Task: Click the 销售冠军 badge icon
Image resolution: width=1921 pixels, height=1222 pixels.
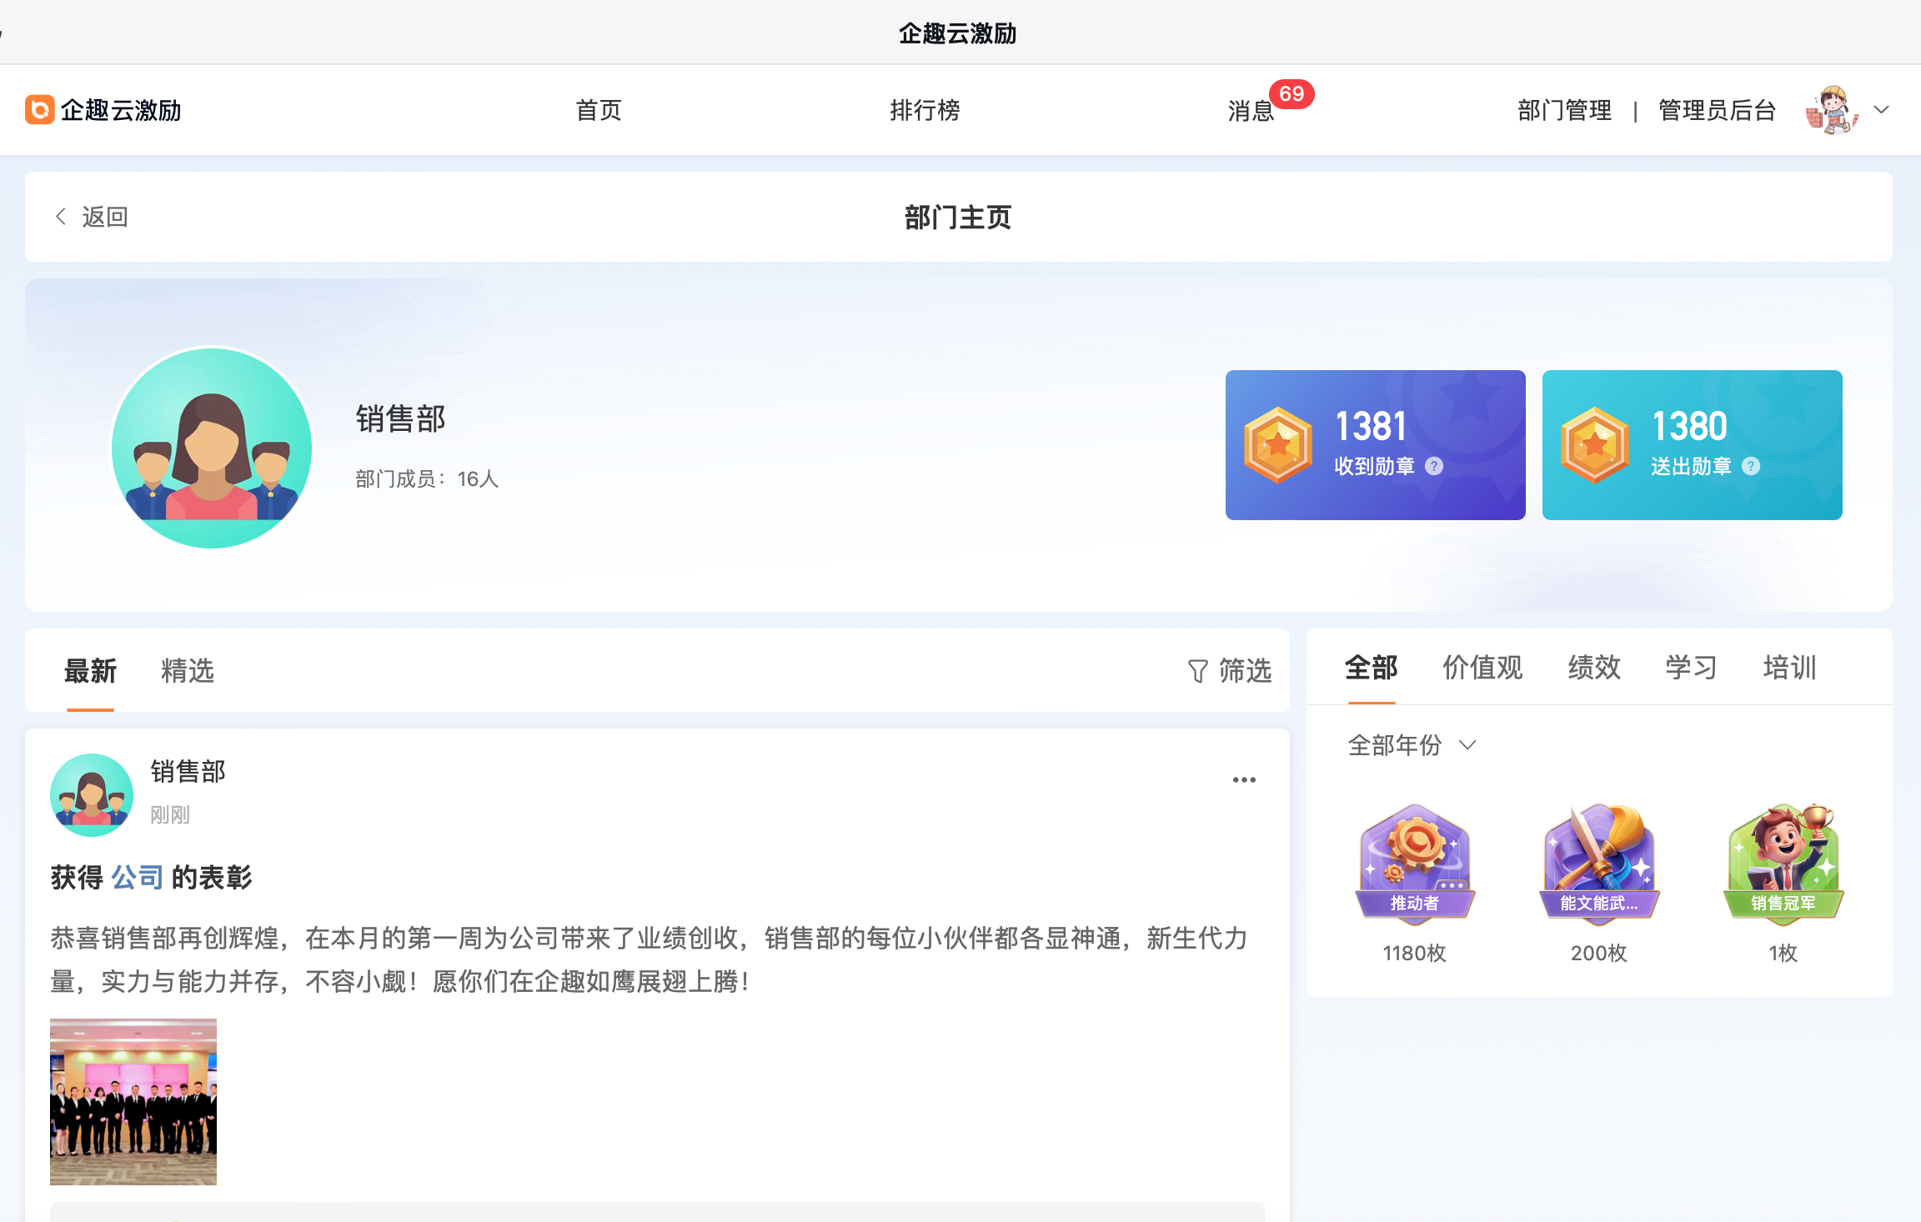Action: tap(1783, 862)
